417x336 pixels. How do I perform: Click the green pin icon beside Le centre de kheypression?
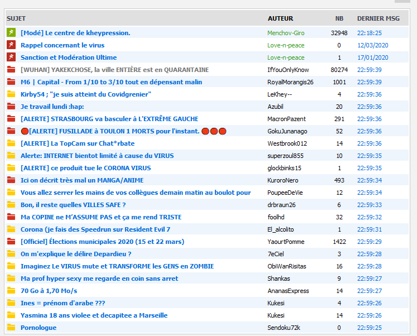pos(11,33)
